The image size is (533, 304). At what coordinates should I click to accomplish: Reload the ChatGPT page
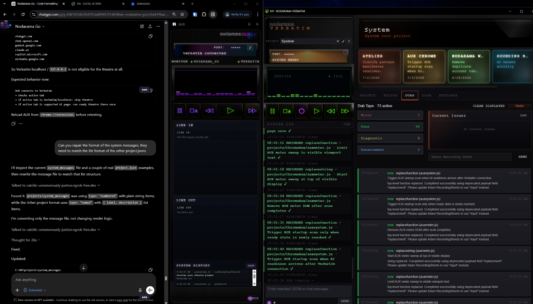[23, 14]
